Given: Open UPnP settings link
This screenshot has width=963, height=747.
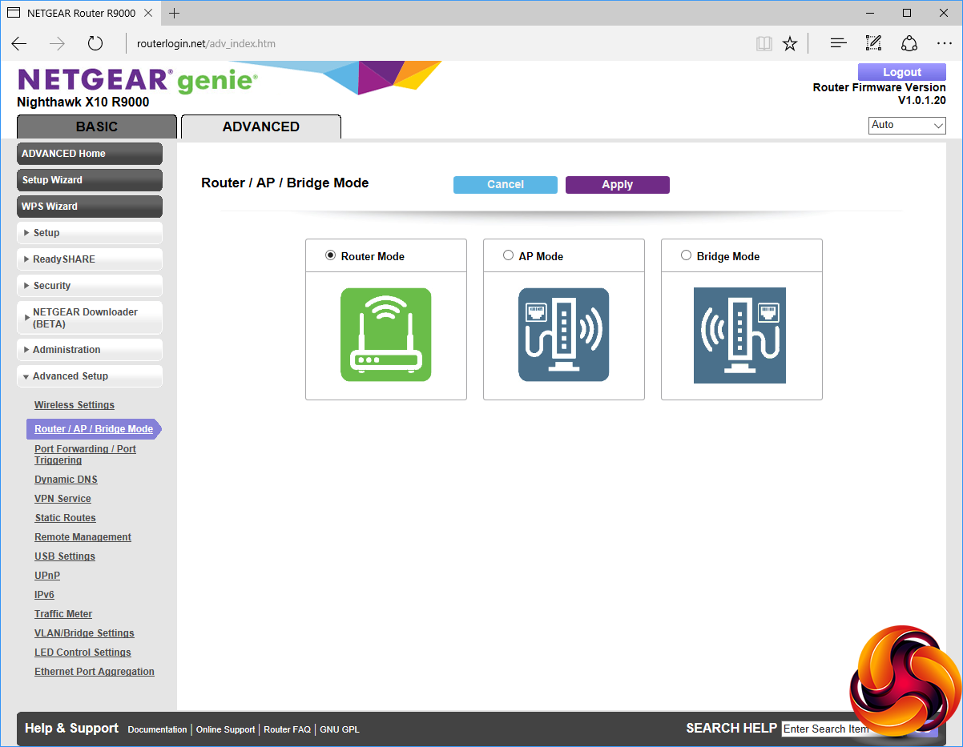Looking at the screenshot, I should point(47,576).
